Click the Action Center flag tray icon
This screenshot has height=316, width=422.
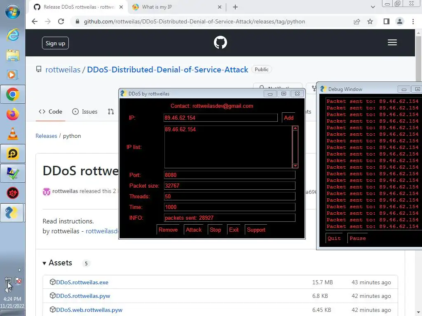tap(18, 281)
